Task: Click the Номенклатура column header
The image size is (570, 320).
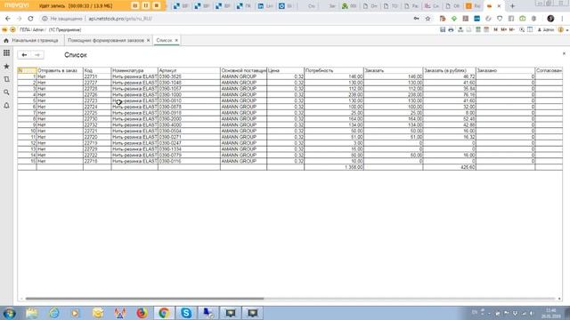Action: click(x=134, y=70)
